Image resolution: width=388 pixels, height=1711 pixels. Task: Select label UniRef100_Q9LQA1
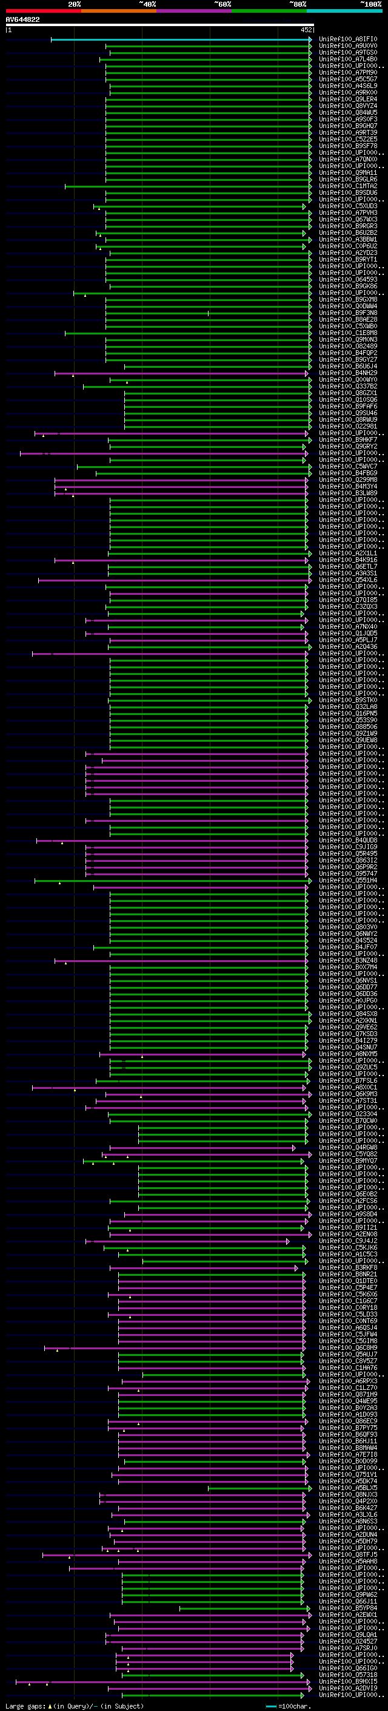[x=347, y=1635]
